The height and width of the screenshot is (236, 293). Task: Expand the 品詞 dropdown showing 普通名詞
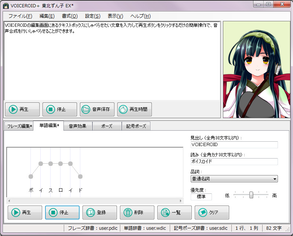[234, 179]
